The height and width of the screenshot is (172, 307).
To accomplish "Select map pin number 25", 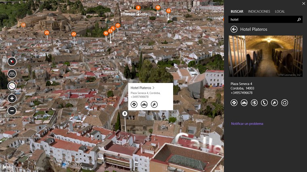I will [47, 33].
